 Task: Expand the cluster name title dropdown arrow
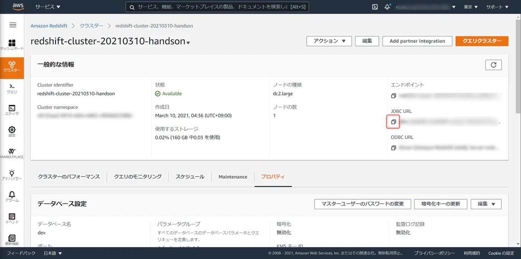pos(188,43)
